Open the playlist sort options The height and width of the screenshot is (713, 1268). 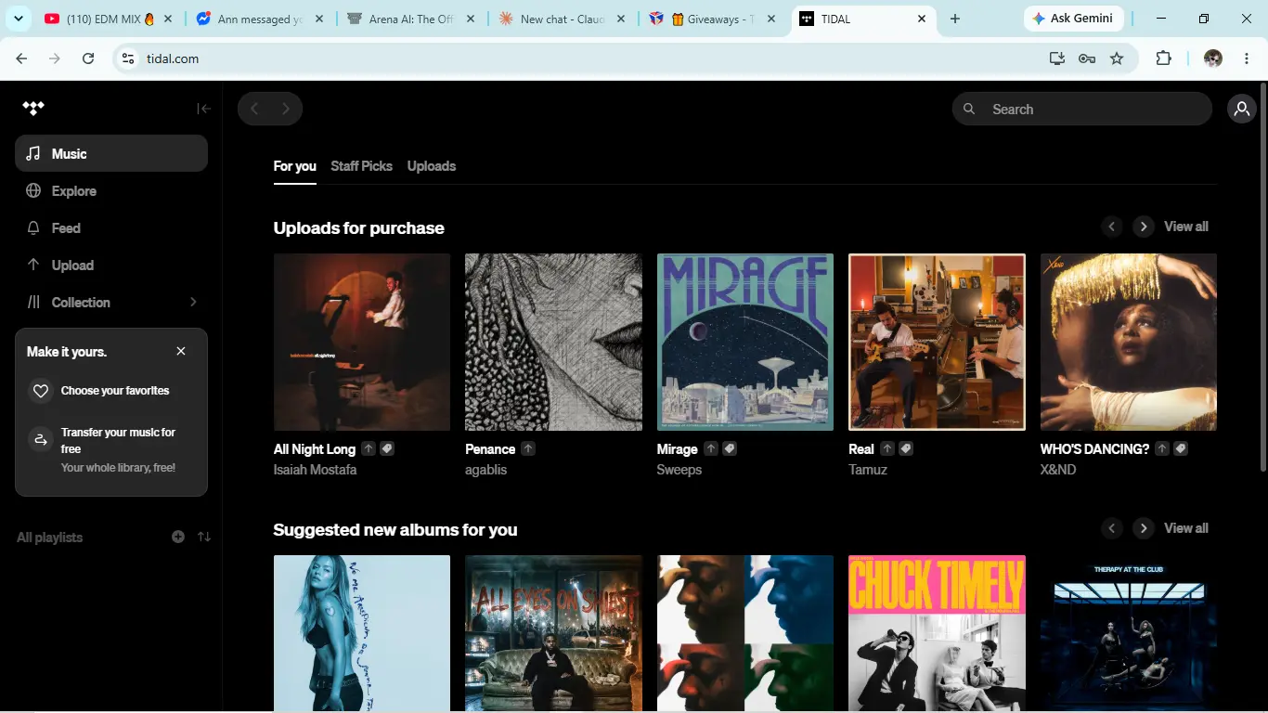click(x=204, y=537)
